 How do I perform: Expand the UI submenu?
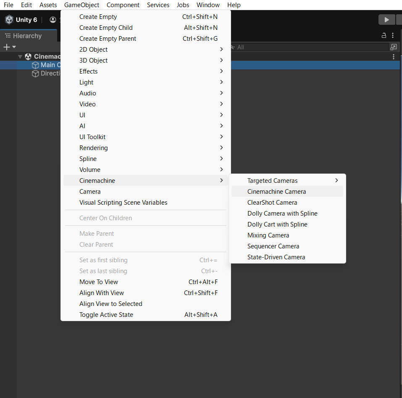[x=146, y=115]
